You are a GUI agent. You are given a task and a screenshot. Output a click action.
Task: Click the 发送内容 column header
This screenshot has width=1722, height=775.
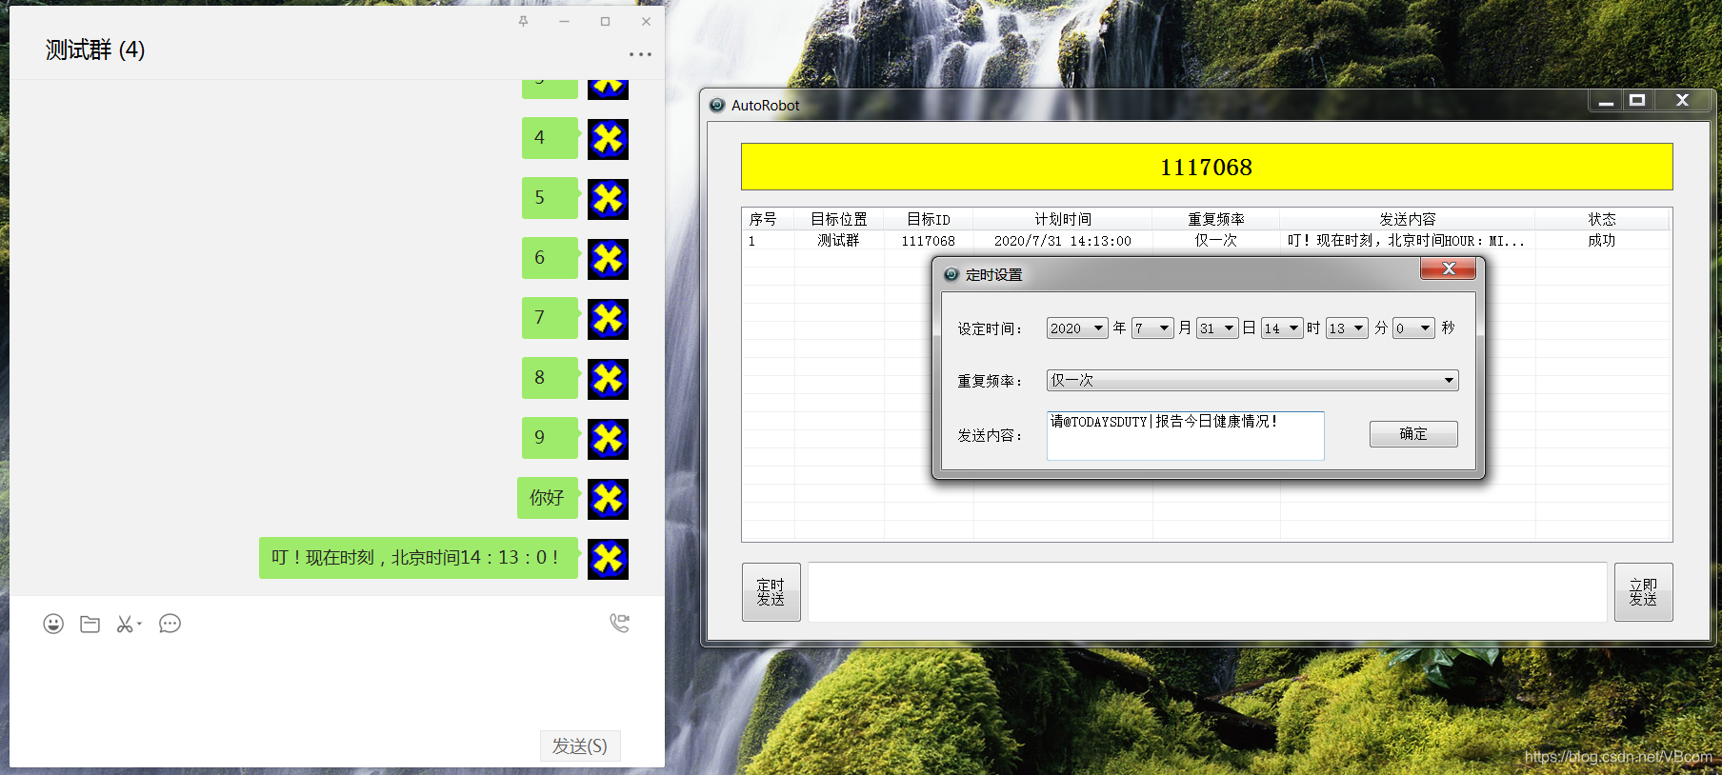pos(1408,219)
